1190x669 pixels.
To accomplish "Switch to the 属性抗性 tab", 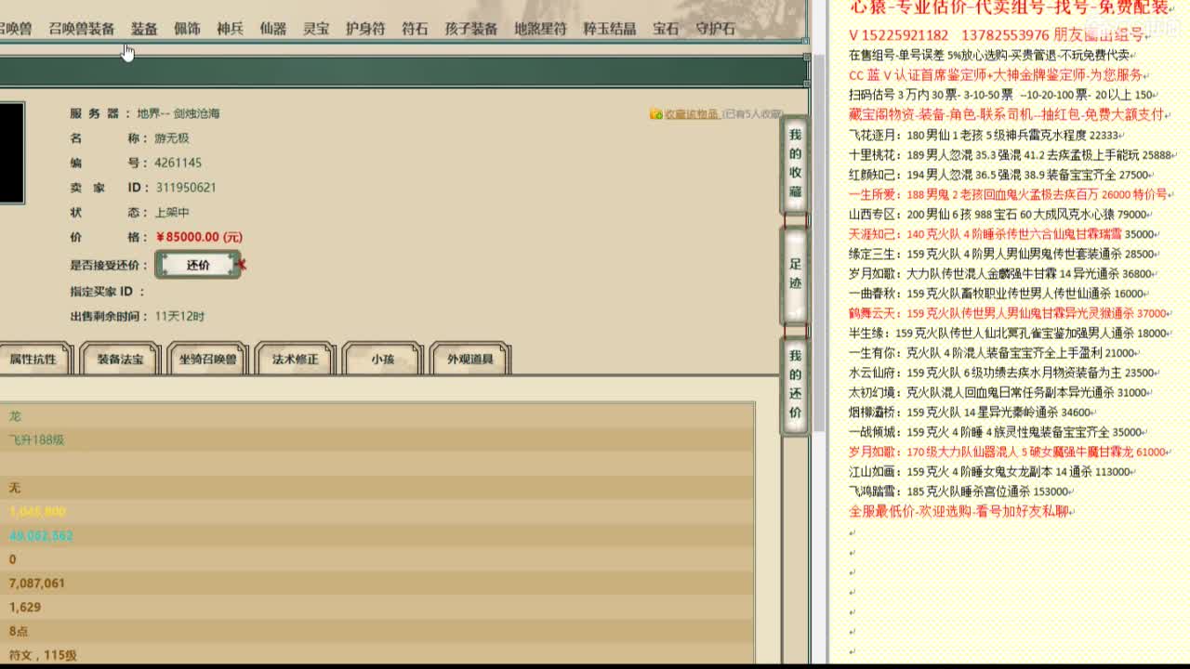I will click(x=35, y=359).
